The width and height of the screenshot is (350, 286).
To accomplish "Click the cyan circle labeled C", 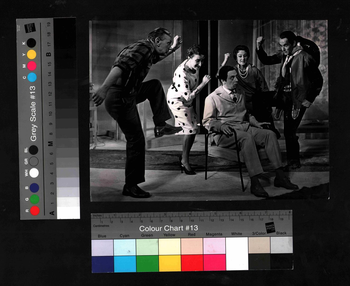I will (32, 77).
